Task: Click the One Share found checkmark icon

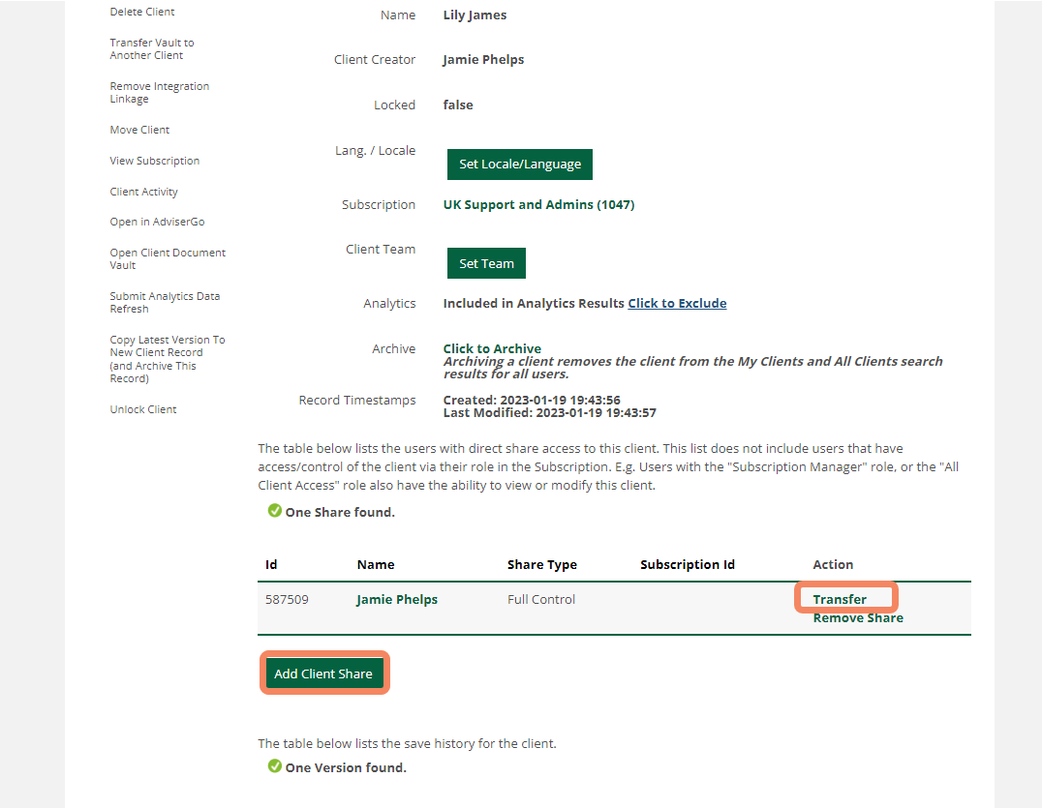Action: tap(274, 511)
